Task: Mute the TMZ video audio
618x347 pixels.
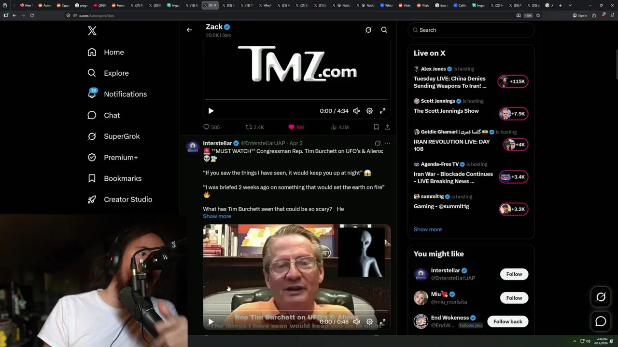Action: pos(356,111)
